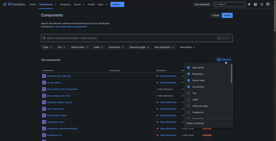Uncheck the Repository column checkbox
The height and width of the screenshot is (141, 276).
tap(188, 74)
